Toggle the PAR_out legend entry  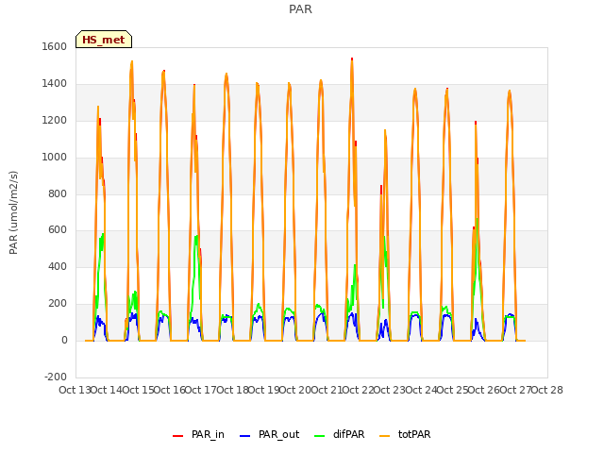pyautogui.click(x=269, y=434)
